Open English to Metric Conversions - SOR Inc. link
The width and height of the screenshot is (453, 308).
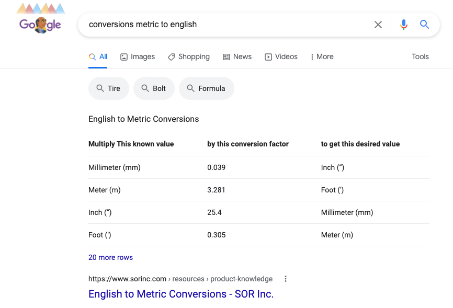click(x=181, y=294)
